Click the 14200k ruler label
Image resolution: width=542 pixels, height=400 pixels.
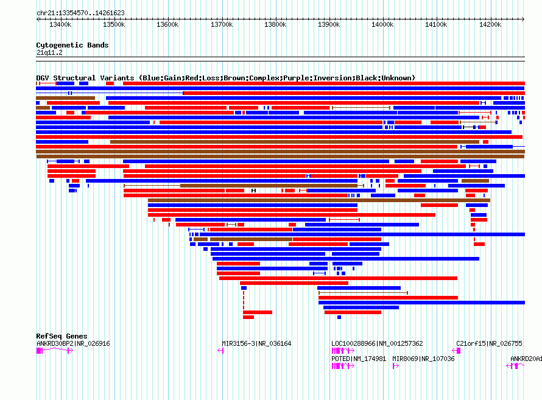[x=490, y=24]
